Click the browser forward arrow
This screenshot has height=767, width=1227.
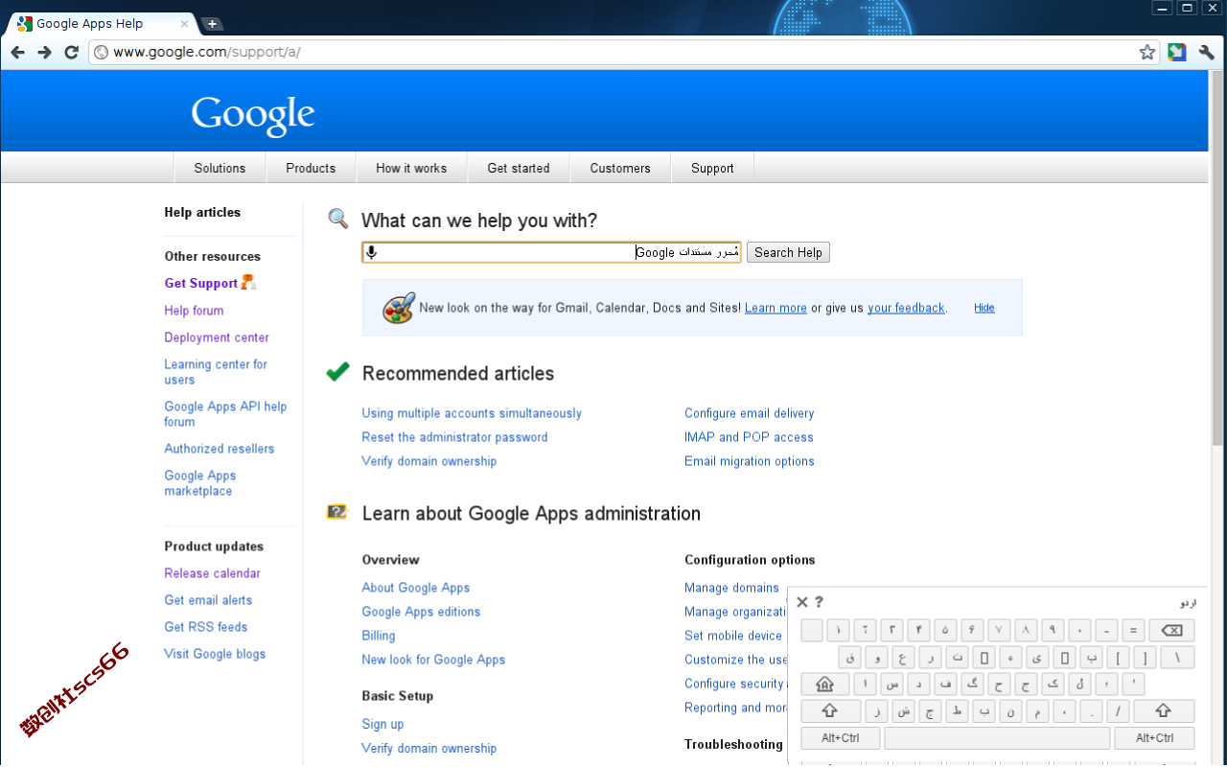(x=44, y=52)
